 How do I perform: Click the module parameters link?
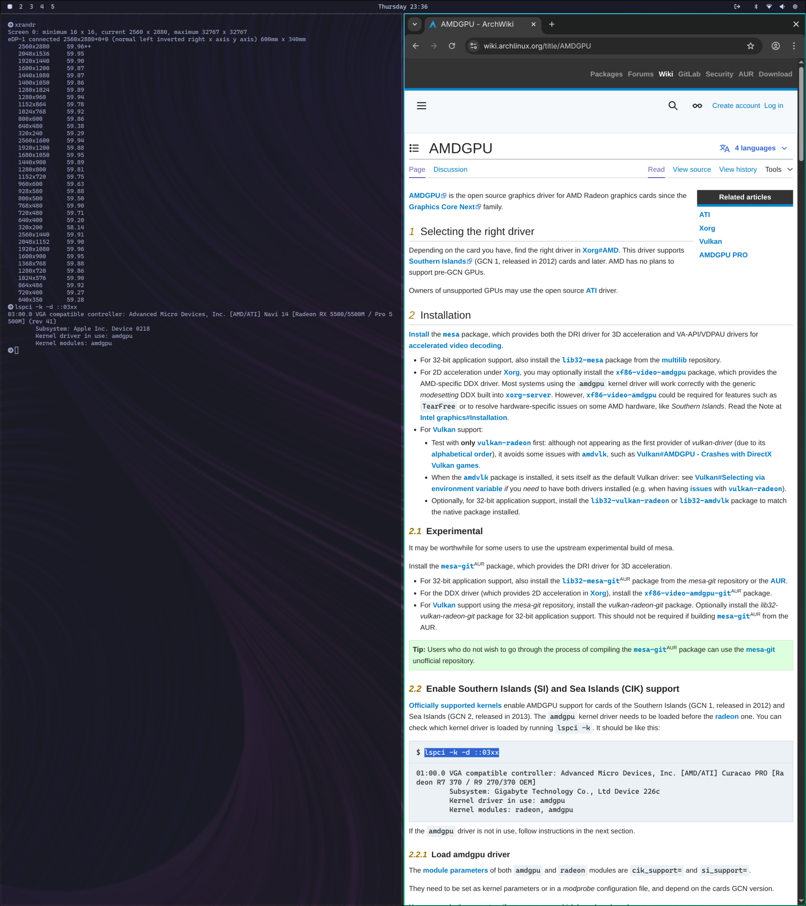[x=455, y=870]
